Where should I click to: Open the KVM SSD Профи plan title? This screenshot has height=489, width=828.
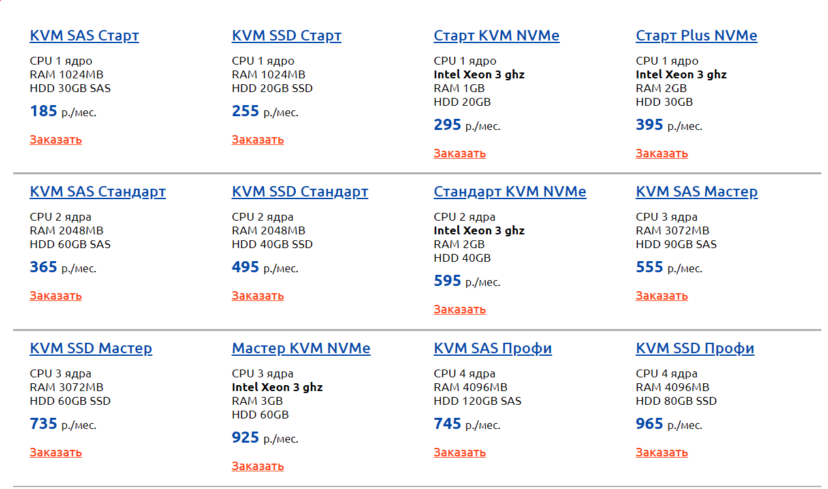tap(695, 349)
